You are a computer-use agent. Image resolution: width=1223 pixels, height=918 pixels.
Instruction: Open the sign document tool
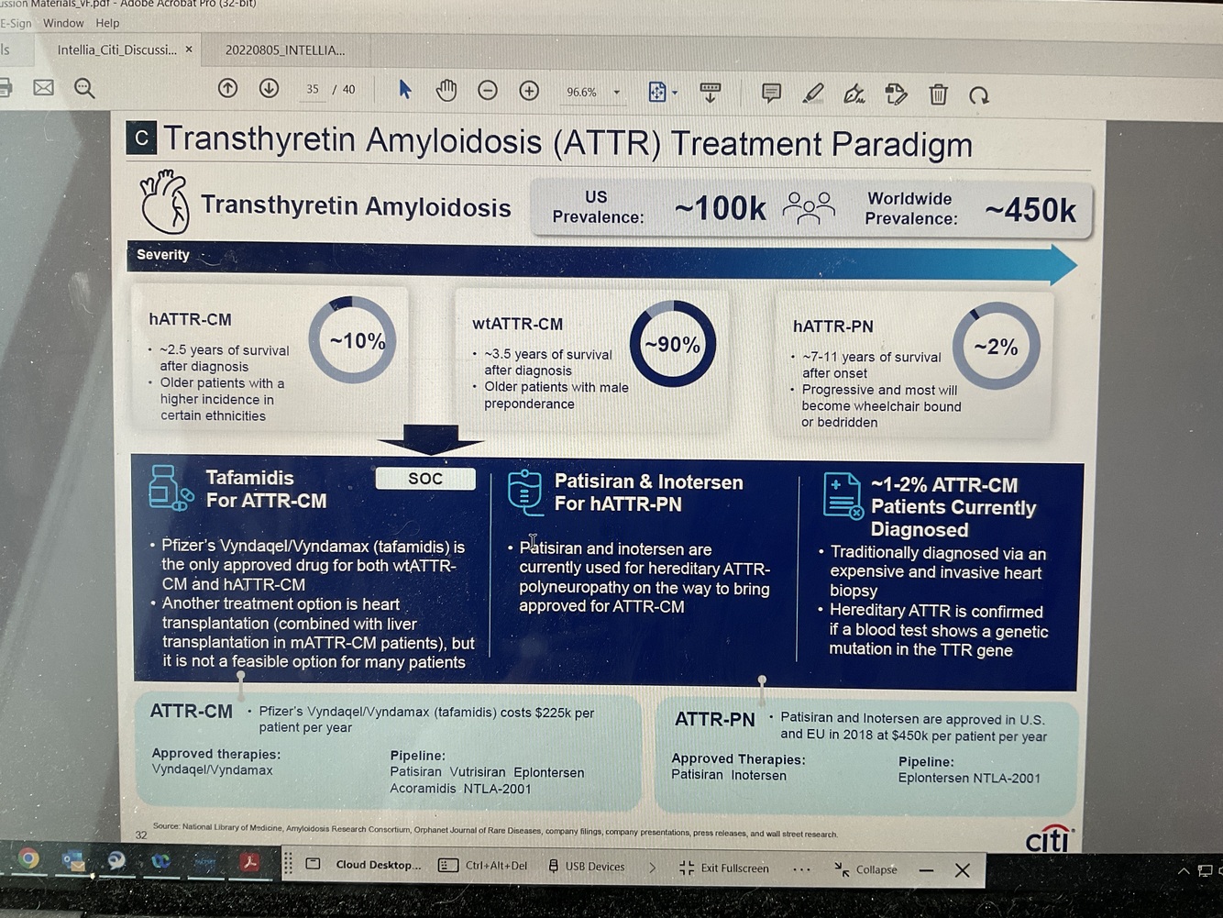click(854, 94)
